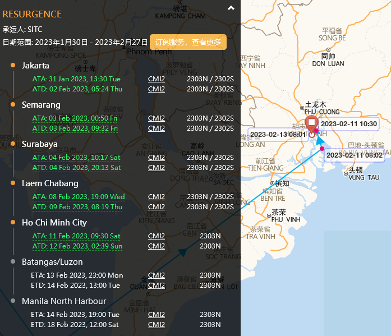Collapse the RESURGENCE schedule panel with the chevron
This screenshot has width=391, height=336.
pos(231,8)
